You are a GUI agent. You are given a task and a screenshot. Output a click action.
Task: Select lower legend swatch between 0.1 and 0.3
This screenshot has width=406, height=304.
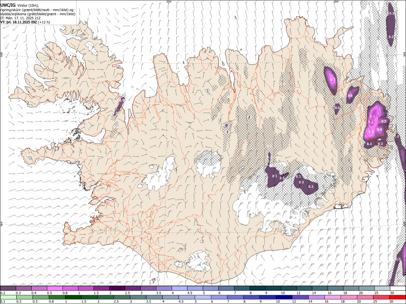point(9,297)
